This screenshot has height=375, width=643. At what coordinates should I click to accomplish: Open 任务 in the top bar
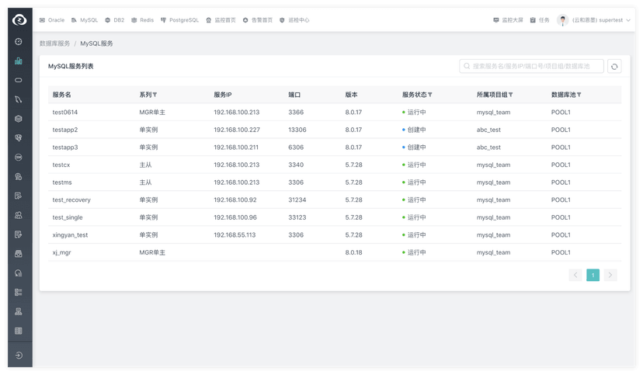coord(540,20)
